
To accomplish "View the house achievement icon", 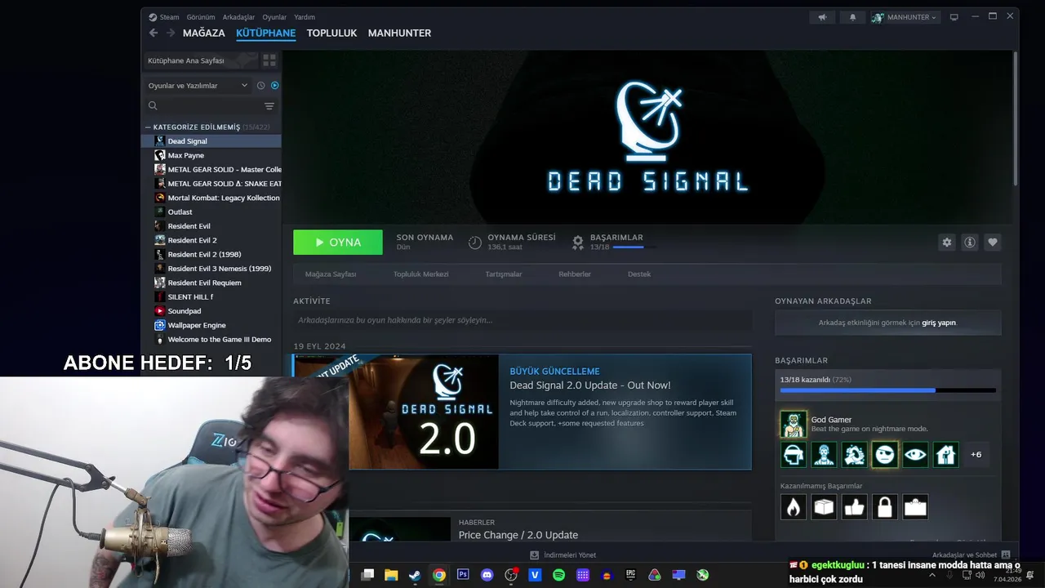I will [945, 455].
